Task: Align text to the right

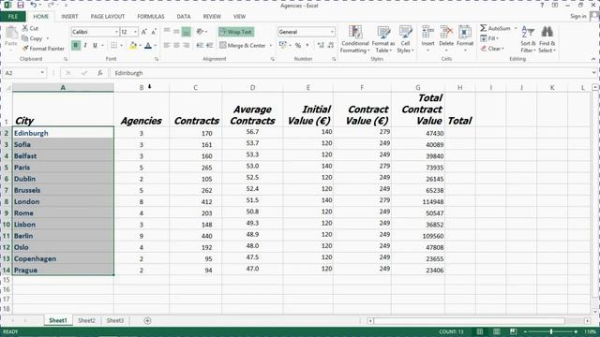Action: [x=186, y=46]
